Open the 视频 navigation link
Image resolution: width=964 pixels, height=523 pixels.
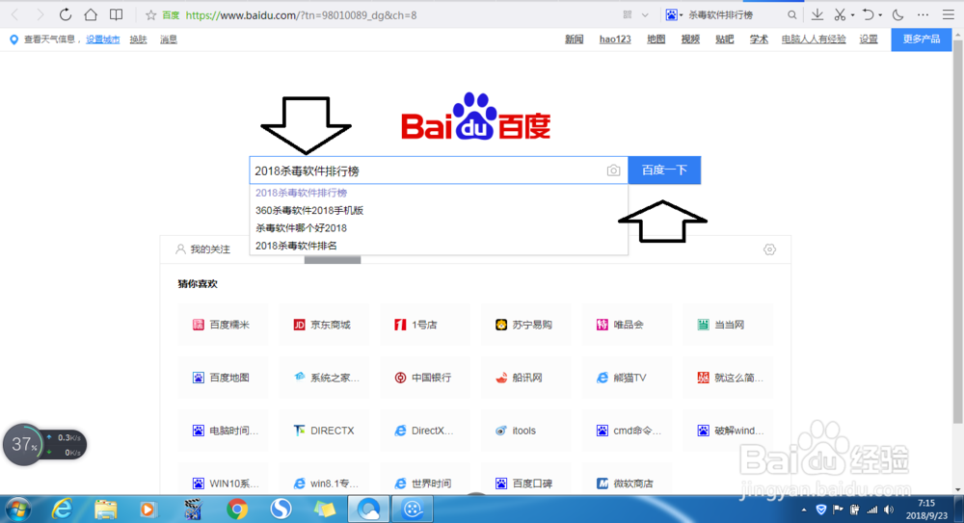click(690, 39)
